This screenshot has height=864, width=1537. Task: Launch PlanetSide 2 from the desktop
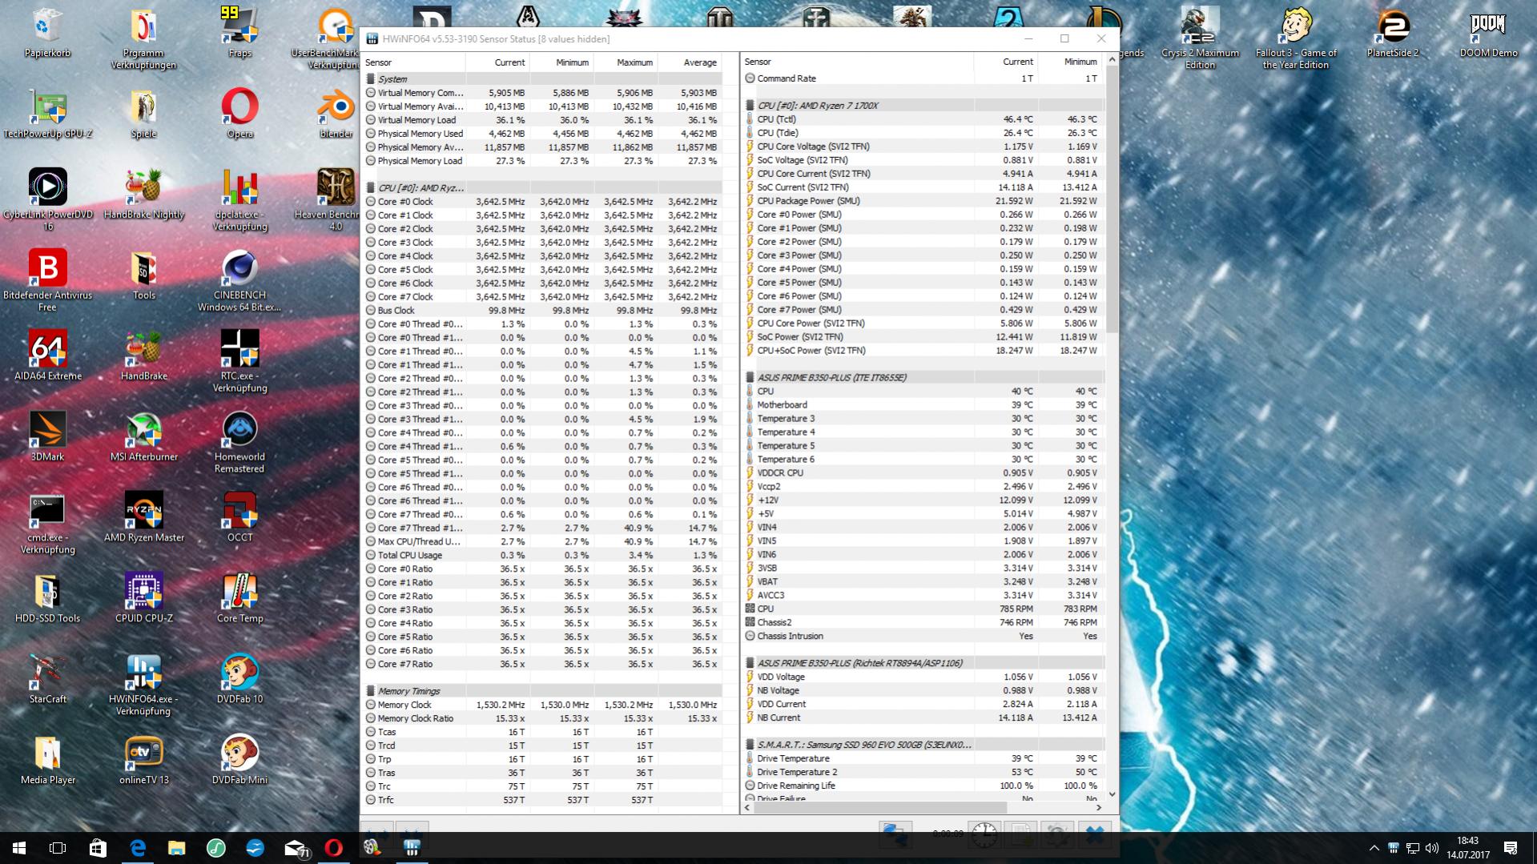point(1392,34)
